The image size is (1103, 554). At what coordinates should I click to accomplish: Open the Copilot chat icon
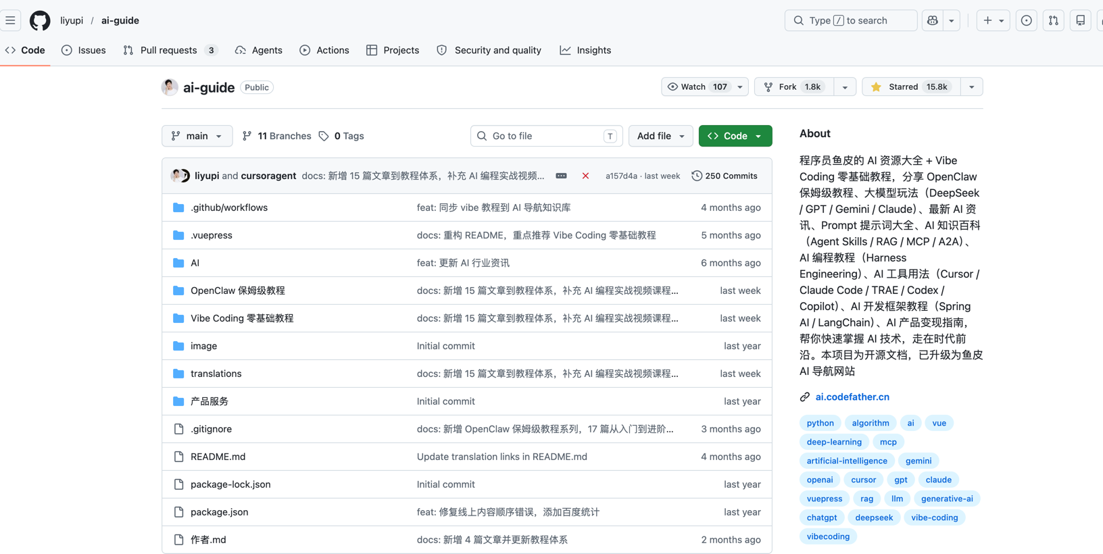point(933,20)
